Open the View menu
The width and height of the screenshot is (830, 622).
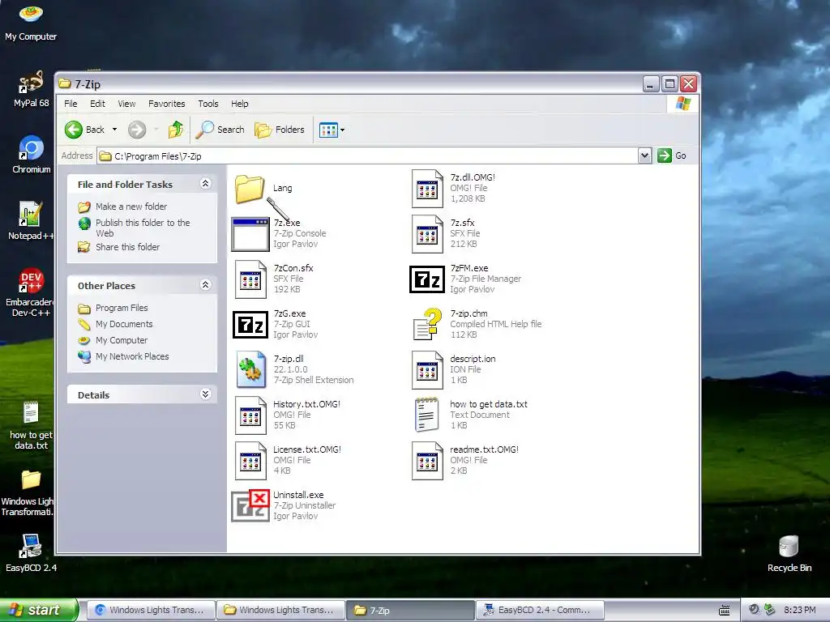(126, 104)
